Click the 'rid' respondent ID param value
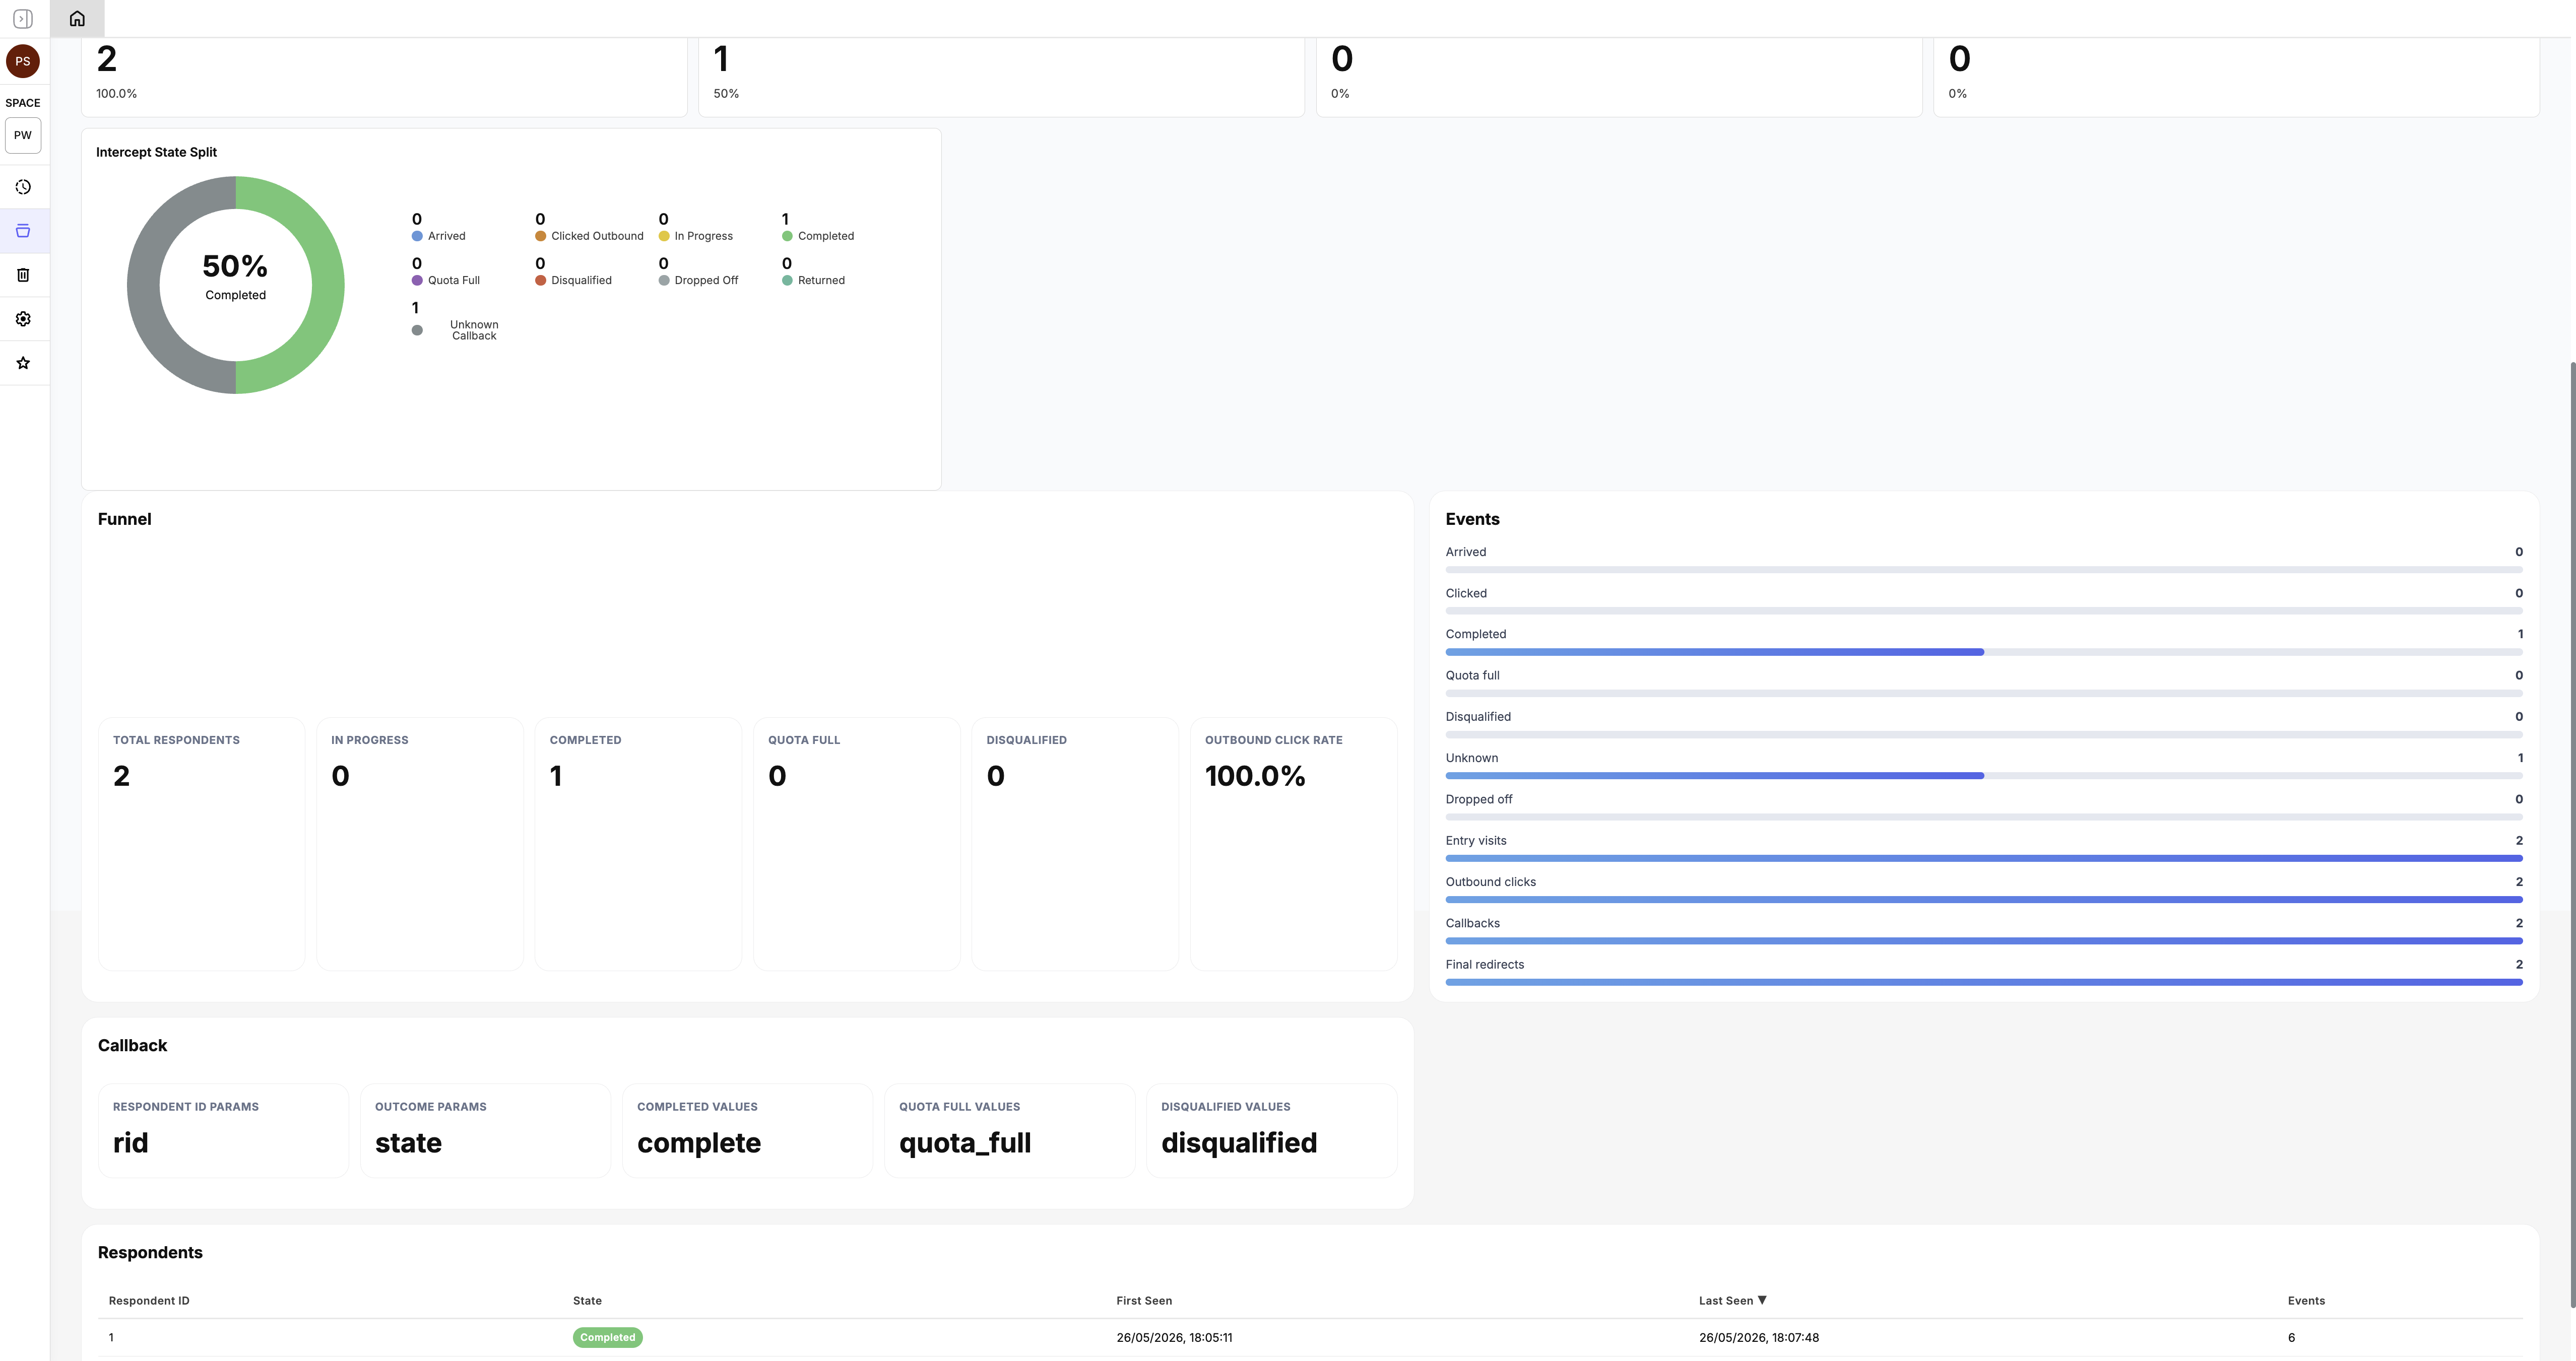2576x1361 pixels. pyautogui.click(x=130, y=1143)
